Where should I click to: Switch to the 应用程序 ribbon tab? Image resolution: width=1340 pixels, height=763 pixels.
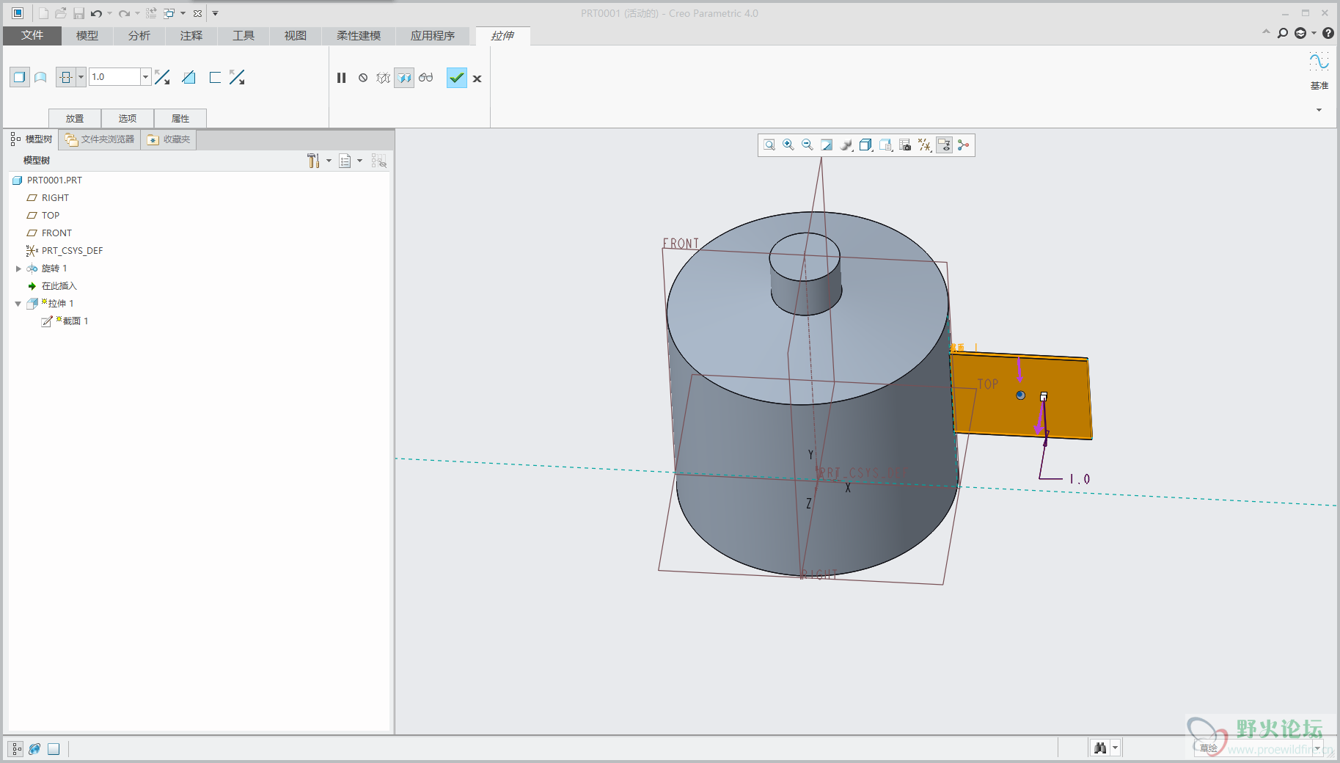click(x=433, y=35)
